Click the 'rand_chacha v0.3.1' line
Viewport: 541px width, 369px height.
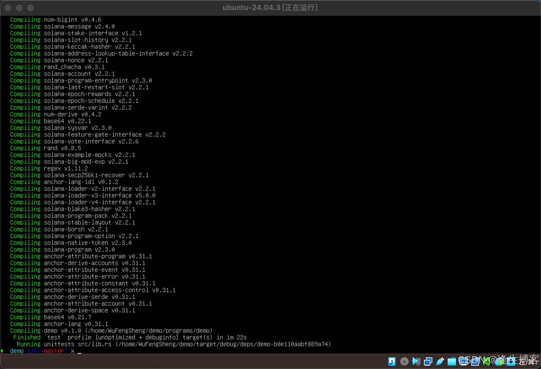[x=74, y=67]
